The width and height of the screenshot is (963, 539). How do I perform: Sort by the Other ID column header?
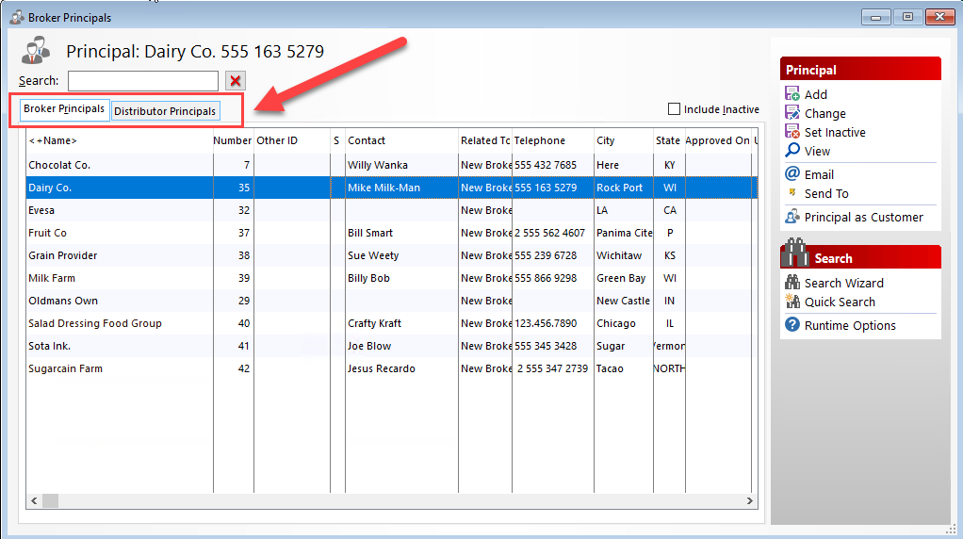pyautogui.click(x=292, y=140)
